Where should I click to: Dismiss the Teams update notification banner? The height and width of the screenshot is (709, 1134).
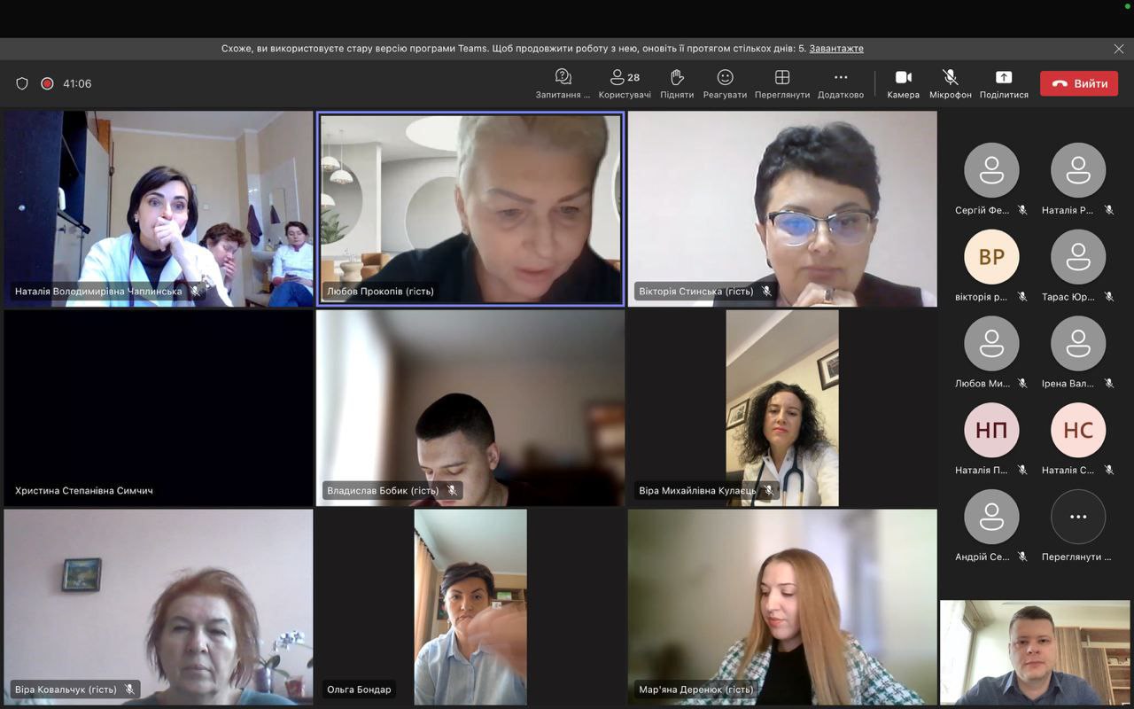click(x=1119, y=49)
